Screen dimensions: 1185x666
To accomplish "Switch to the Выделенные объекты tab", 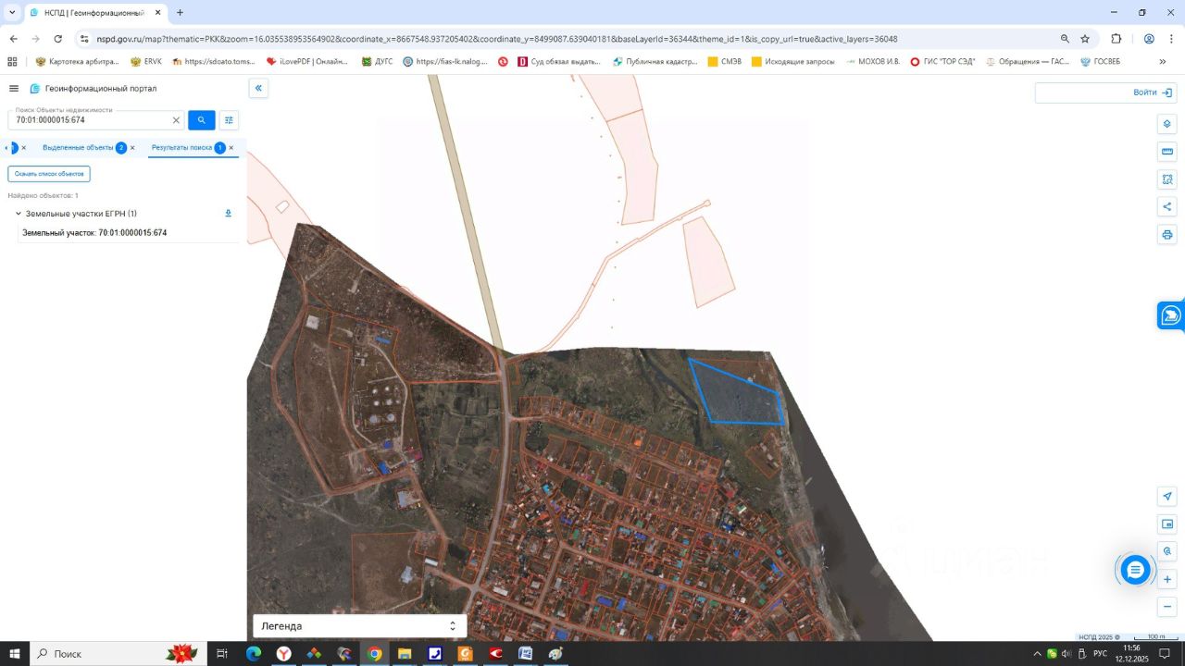I will pos(78,148).
